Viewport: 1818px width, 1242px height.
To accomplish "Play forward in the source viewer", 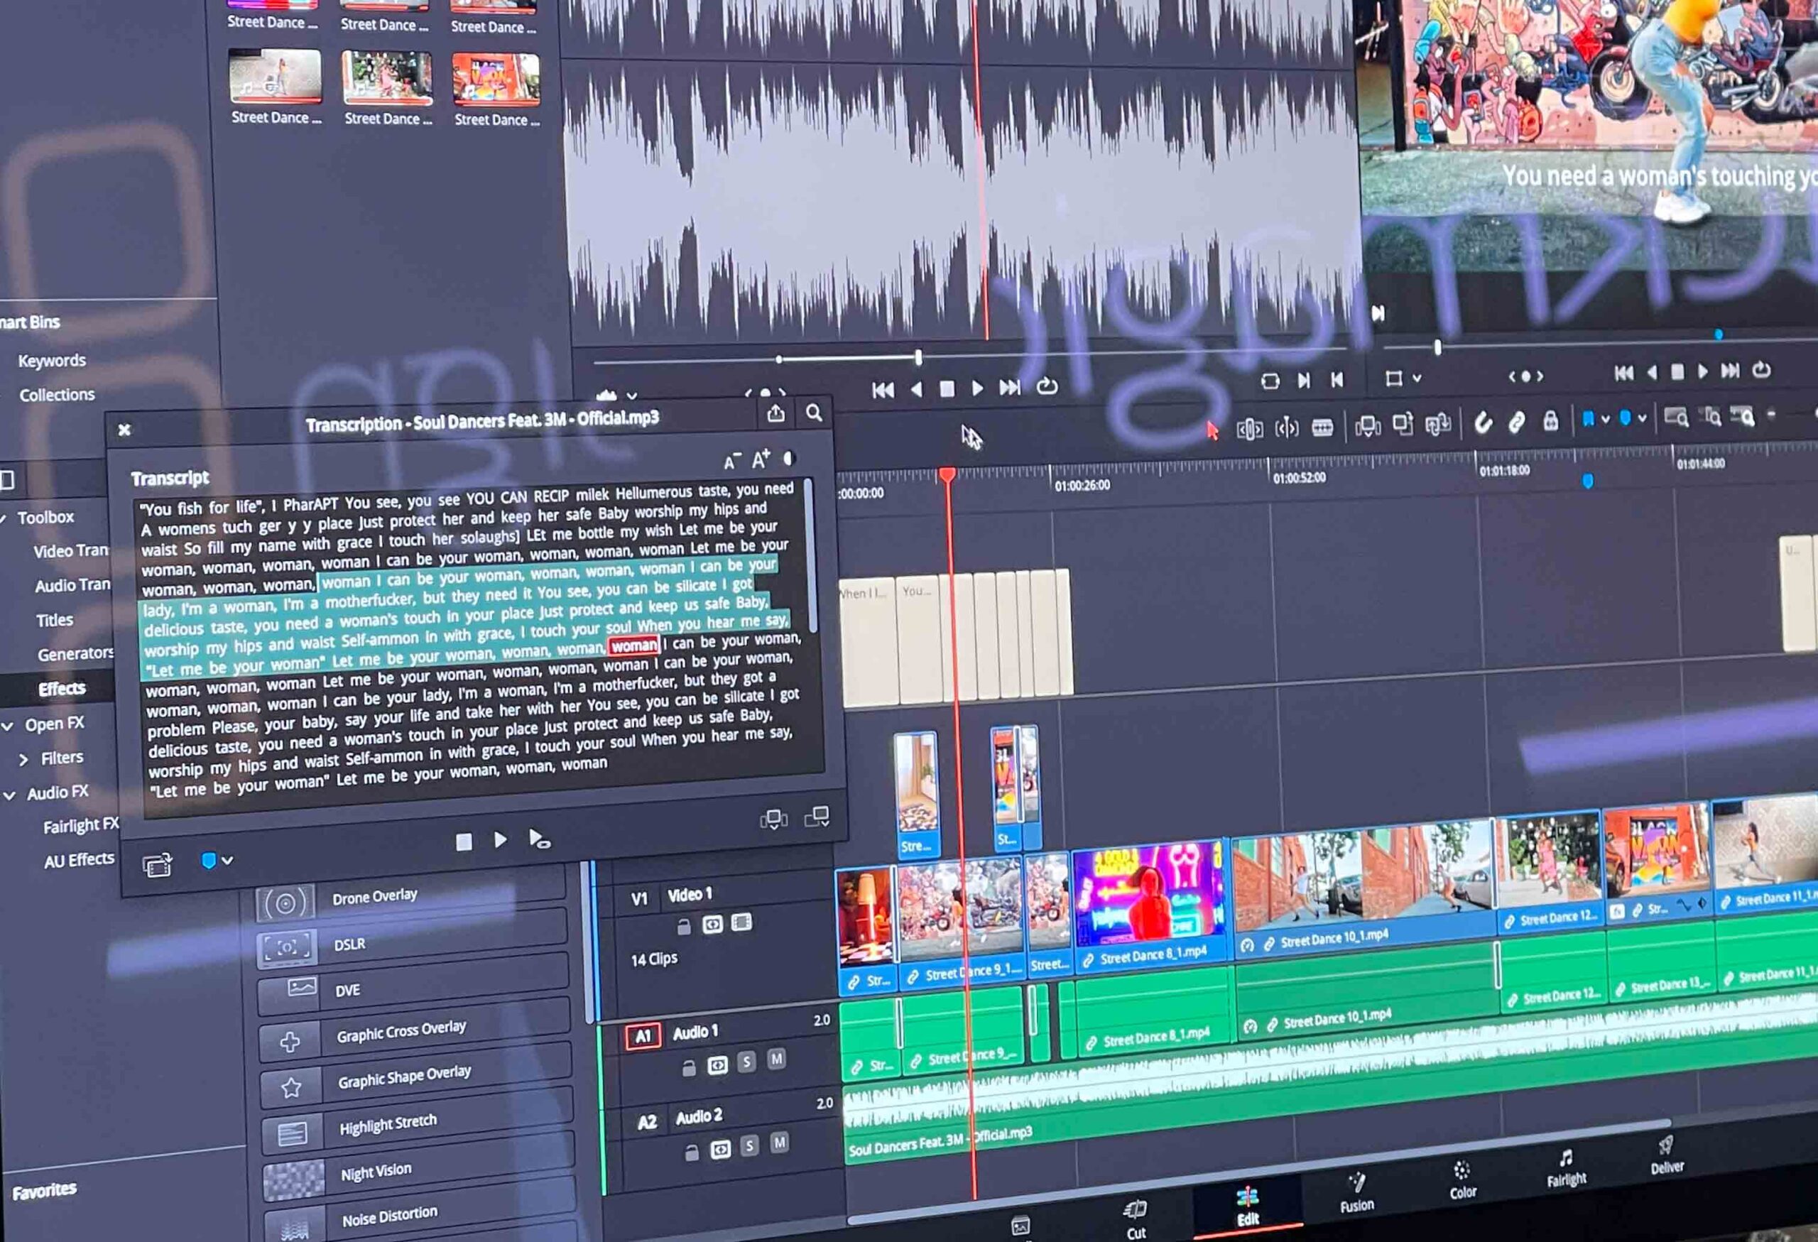I will coord(977,388).
